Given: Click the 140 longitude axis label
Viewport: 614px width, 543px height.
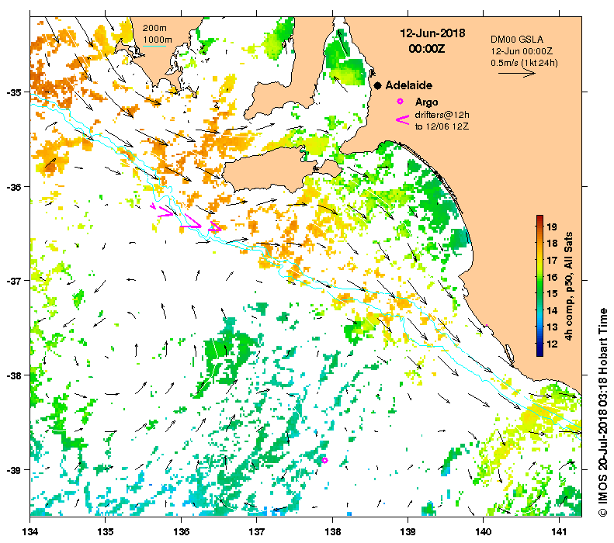Looking at the screenshot, I should [x=484, y=531].
